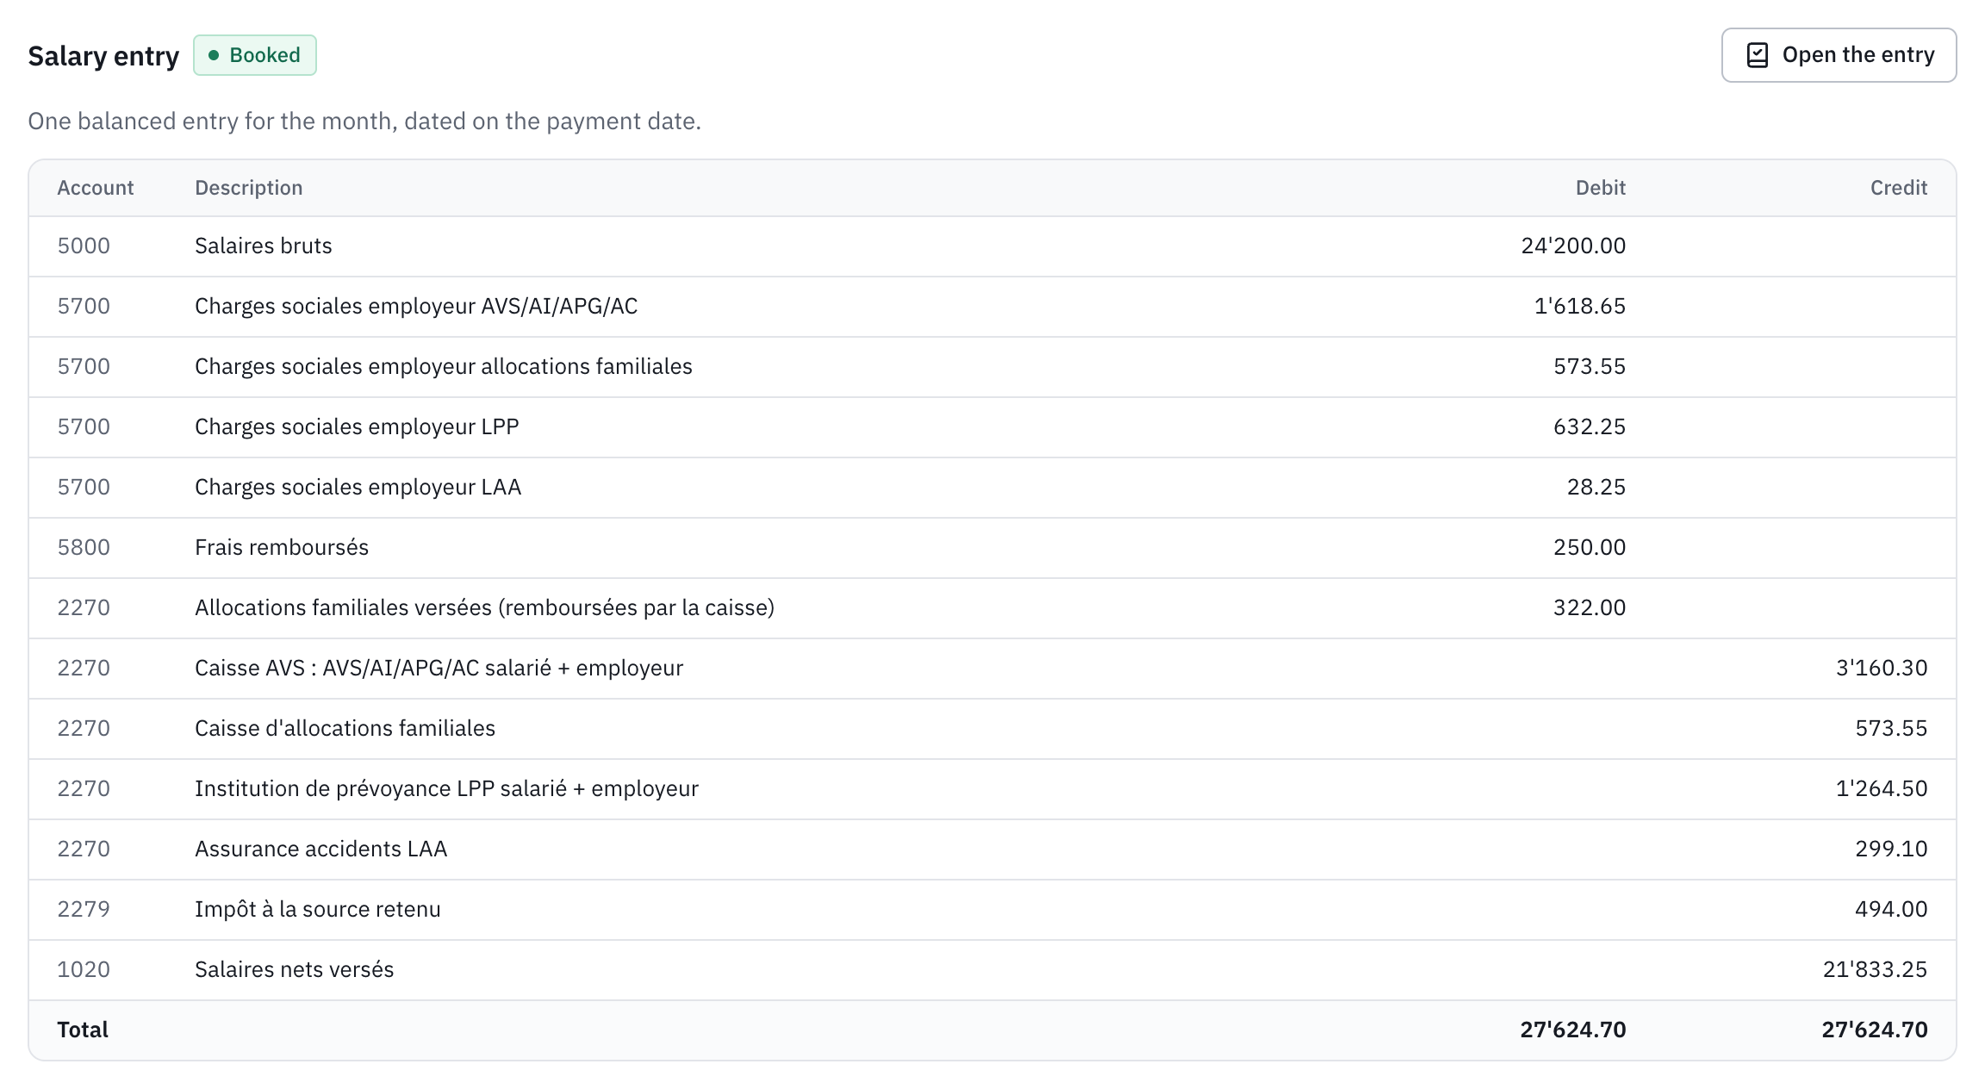Click account number 1020
1985x1089 pixels.
coord(84,969)
